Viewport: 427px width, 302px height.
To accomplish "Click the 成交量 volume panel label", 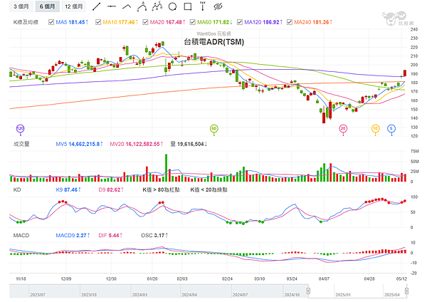I will click(21, 144).
